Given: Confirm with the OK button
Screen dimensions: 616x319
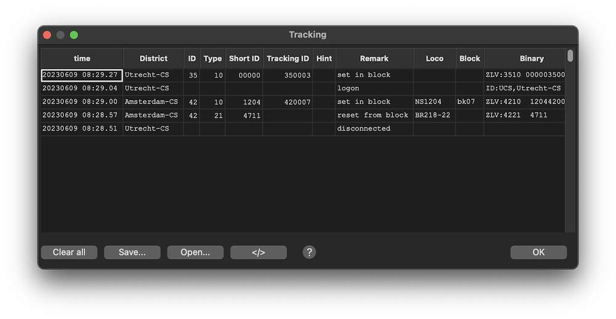Looking at the screenshot, I should click(538, 252).
